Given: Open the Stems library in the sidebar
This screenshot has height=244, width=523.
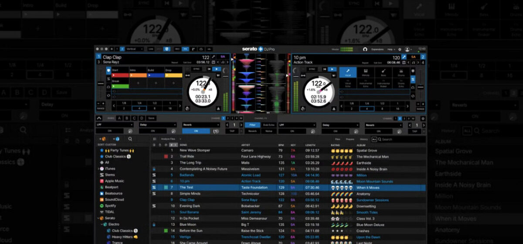Looking at the screenshot, I should (x=110, y=175).
